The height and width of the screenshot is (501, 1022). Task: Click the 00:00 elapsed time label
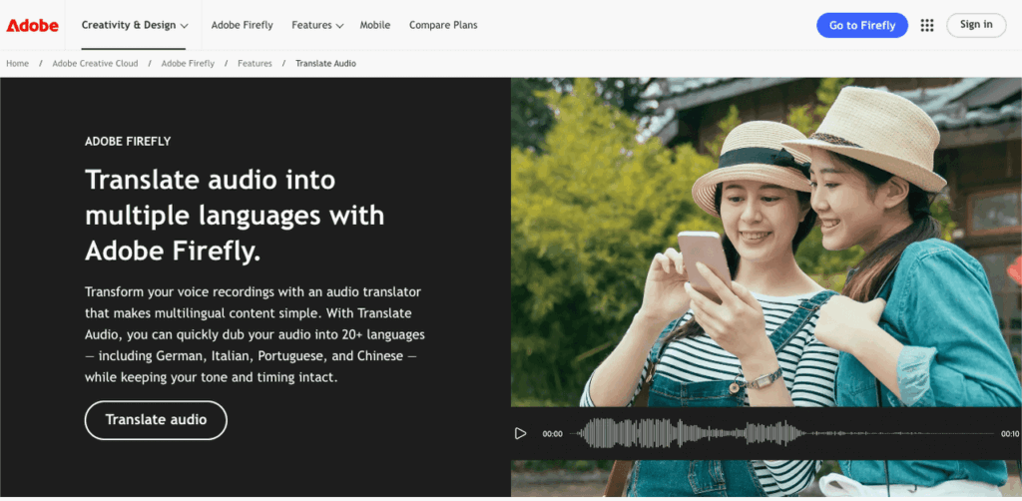(552, 434)
